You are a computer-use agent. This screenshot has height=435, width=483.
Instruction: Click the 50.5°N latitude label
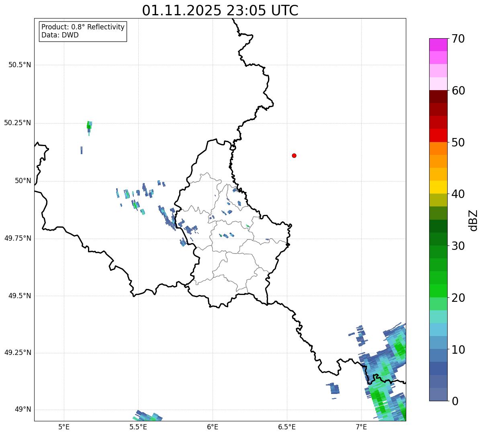tap(20, 65)
